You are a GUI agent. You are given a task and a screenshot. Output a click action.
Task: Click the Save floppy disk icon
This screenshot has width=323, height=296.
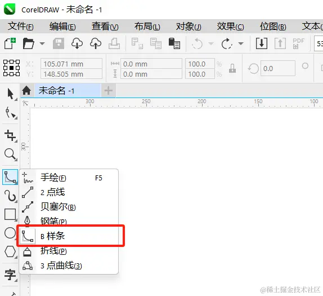[59, 43]
